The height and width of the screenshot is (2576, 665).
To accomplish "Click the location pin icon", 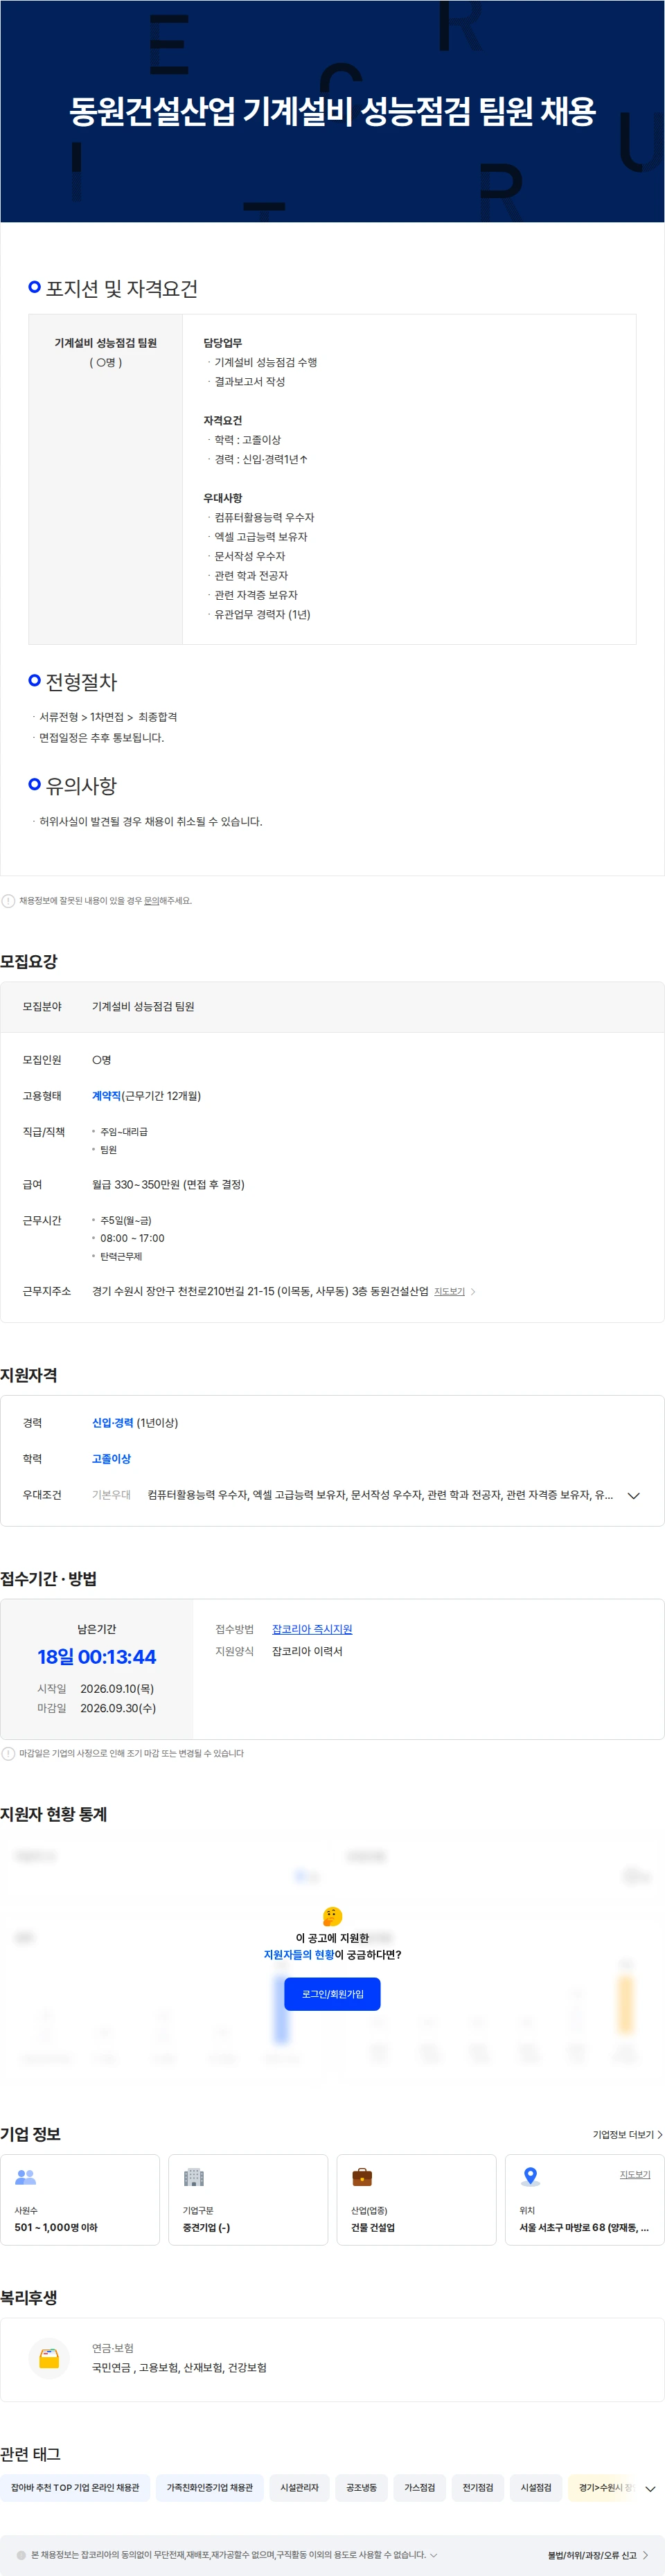I will pos(531,2177).
